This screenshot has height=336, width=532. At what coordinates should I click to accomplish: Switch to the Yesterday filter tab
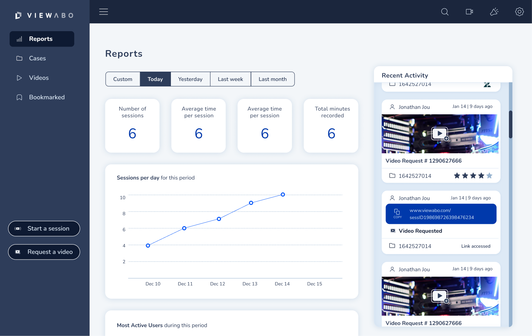[190, 79]
